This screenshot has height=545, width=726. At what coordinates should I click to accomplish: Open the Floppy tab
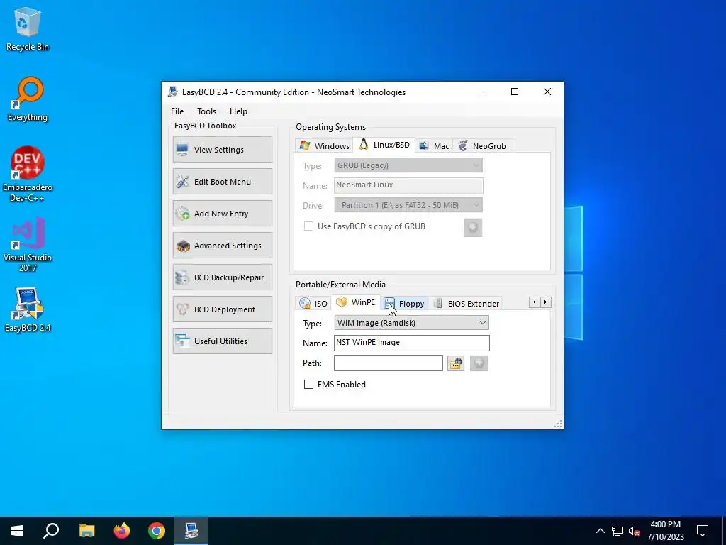click(404, 303)
